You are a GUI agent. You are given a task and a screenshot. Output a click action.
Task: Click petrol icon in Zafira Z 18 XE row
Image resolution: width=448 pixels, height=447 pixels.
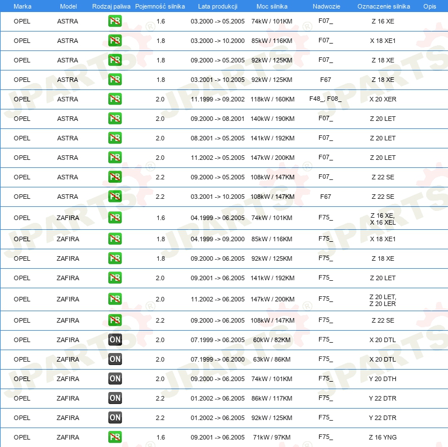point(115,258)
